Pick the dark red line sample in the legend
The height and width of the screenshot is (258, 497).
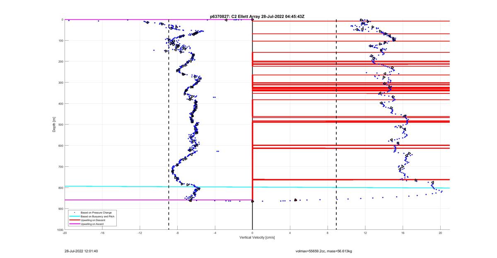click(x=75, y=220)
